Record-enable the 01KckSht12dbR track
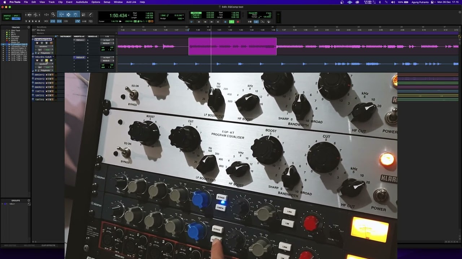The image size is (462, 259). [x=37, y=43]
